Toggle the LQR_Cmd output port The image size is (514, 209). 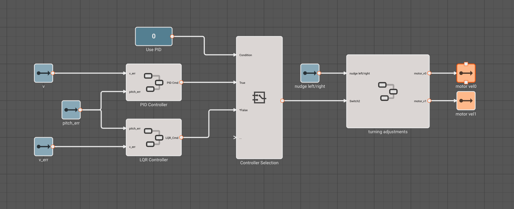[x=181, y=137]
